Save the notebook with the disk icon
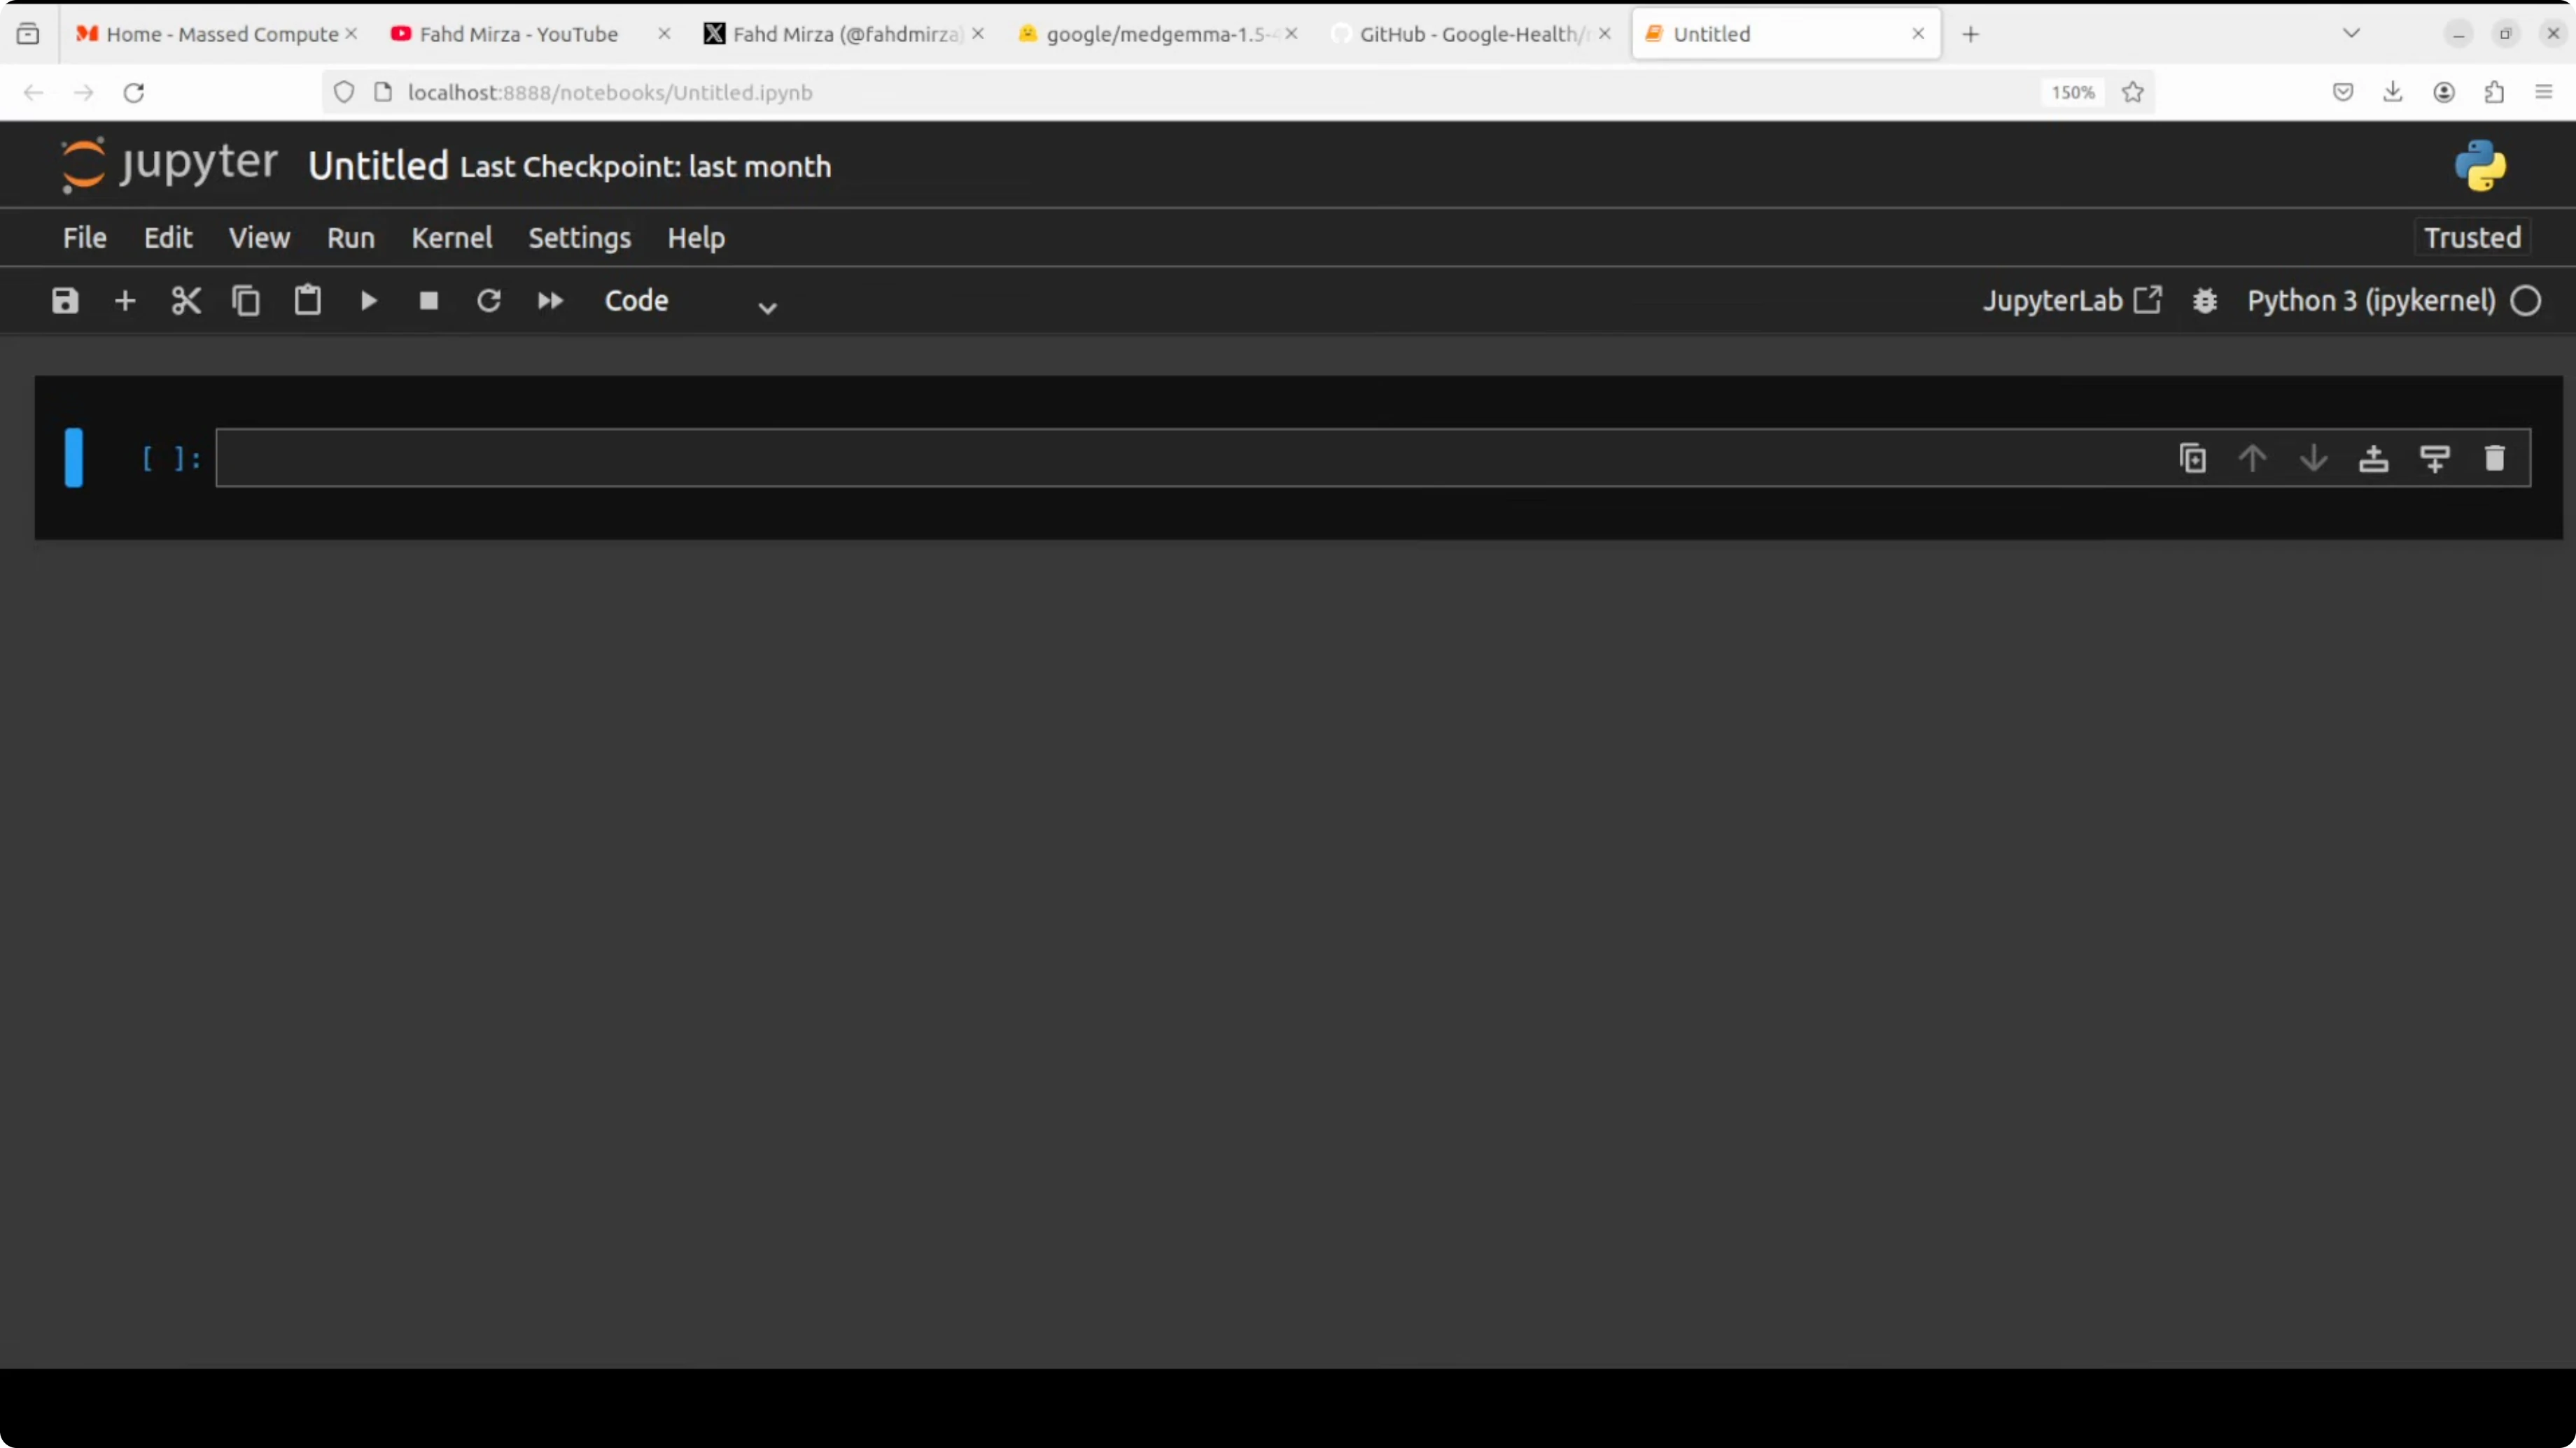The width and height of the screenshot is (2576, 1448). [65, 301]
